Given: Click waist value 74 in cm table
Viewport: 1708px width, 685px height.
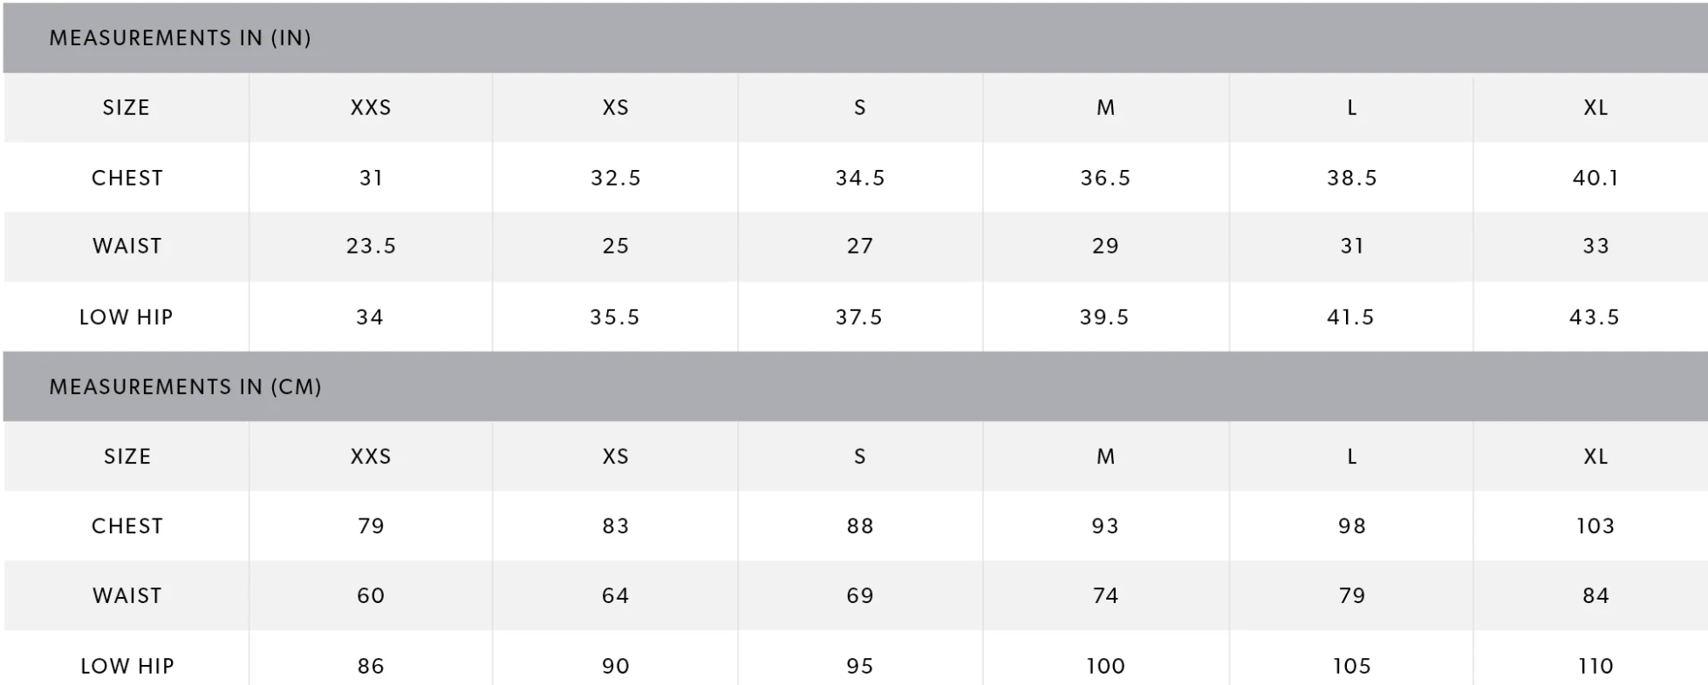Looking at the screenshot, I should (1105, 596).
